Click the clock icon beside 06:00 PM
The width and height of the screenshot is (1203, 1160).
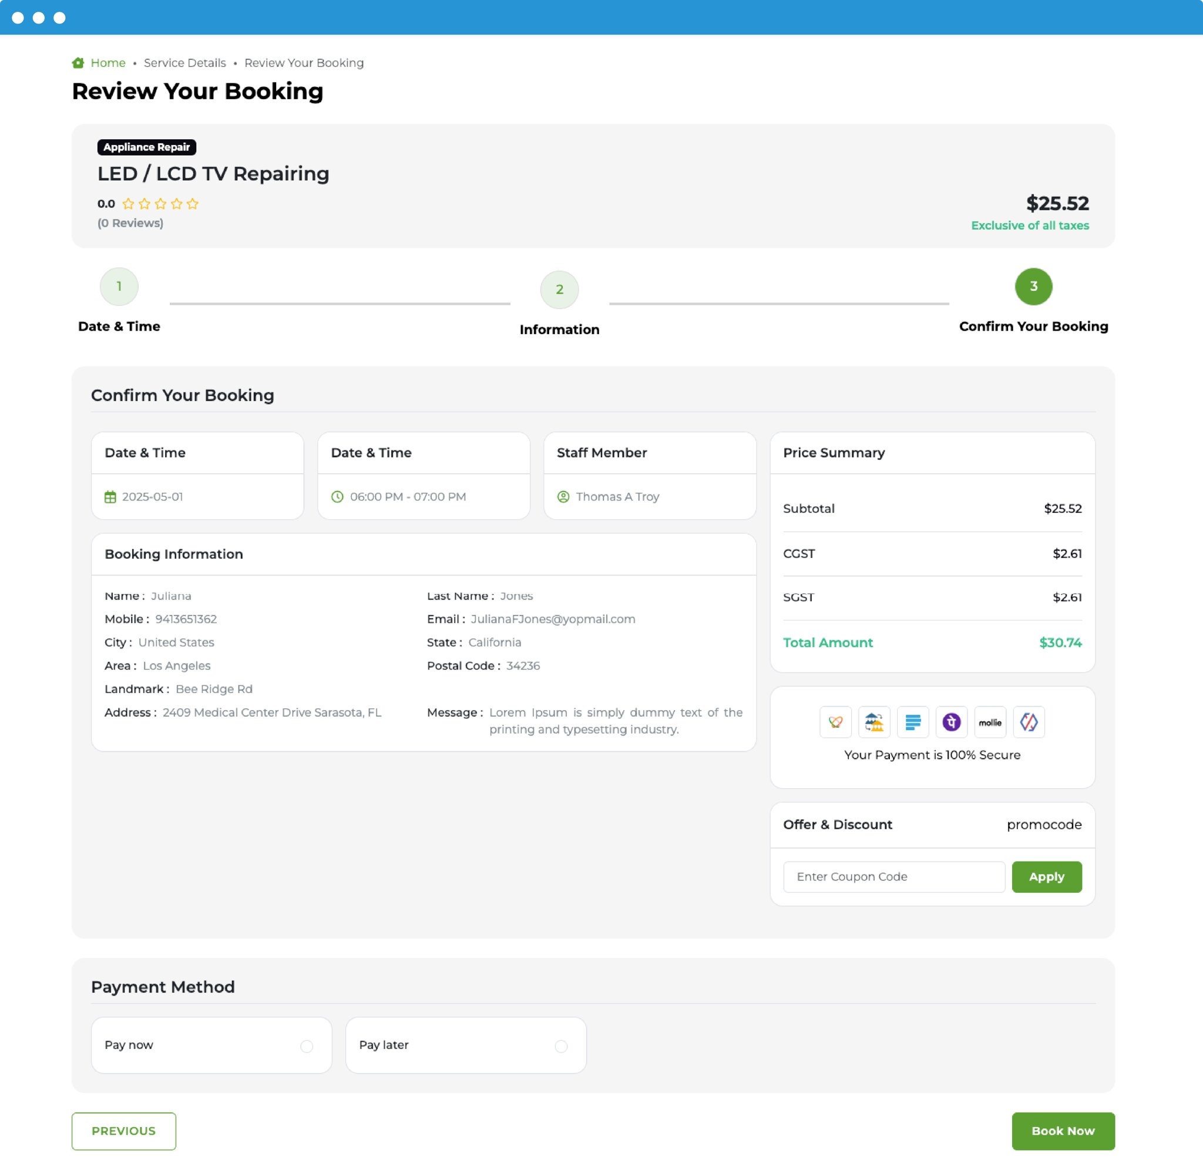[337, 496]
